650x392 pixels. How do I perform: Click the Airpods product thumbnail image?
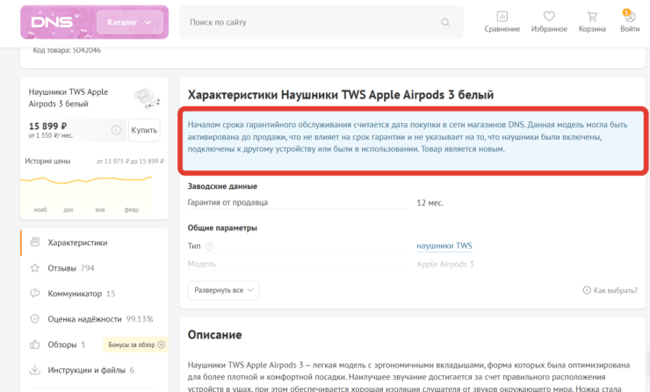(x=147, y=98)
